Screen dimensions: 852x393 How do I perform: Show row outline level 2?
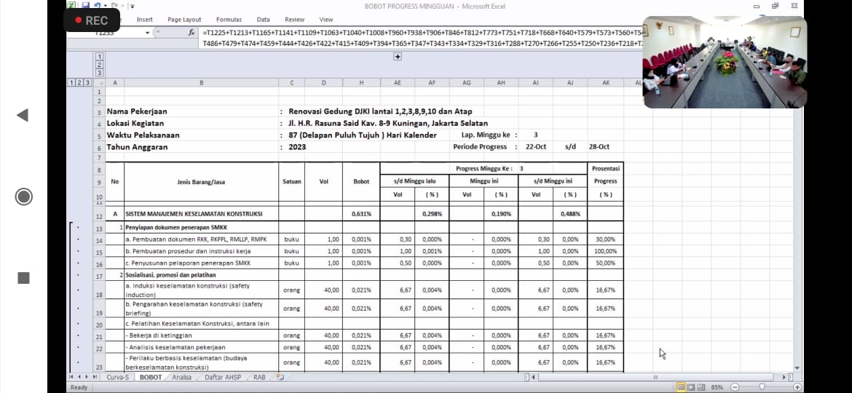tap(79, 83)
